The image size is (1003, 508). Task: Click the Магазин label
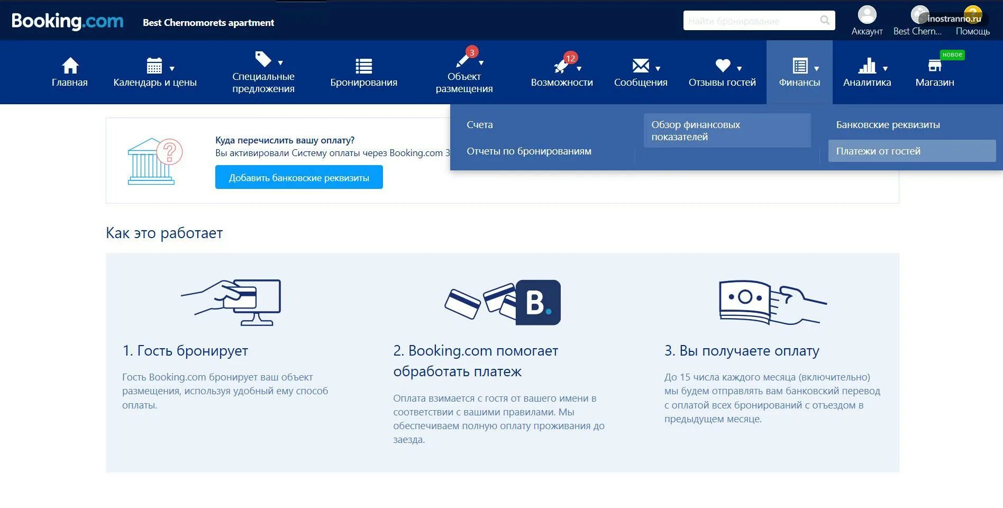tap(935, 83)
